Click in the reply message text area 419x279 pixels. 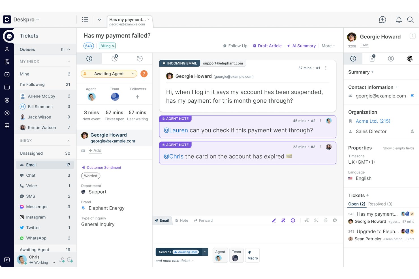point(248,234)
